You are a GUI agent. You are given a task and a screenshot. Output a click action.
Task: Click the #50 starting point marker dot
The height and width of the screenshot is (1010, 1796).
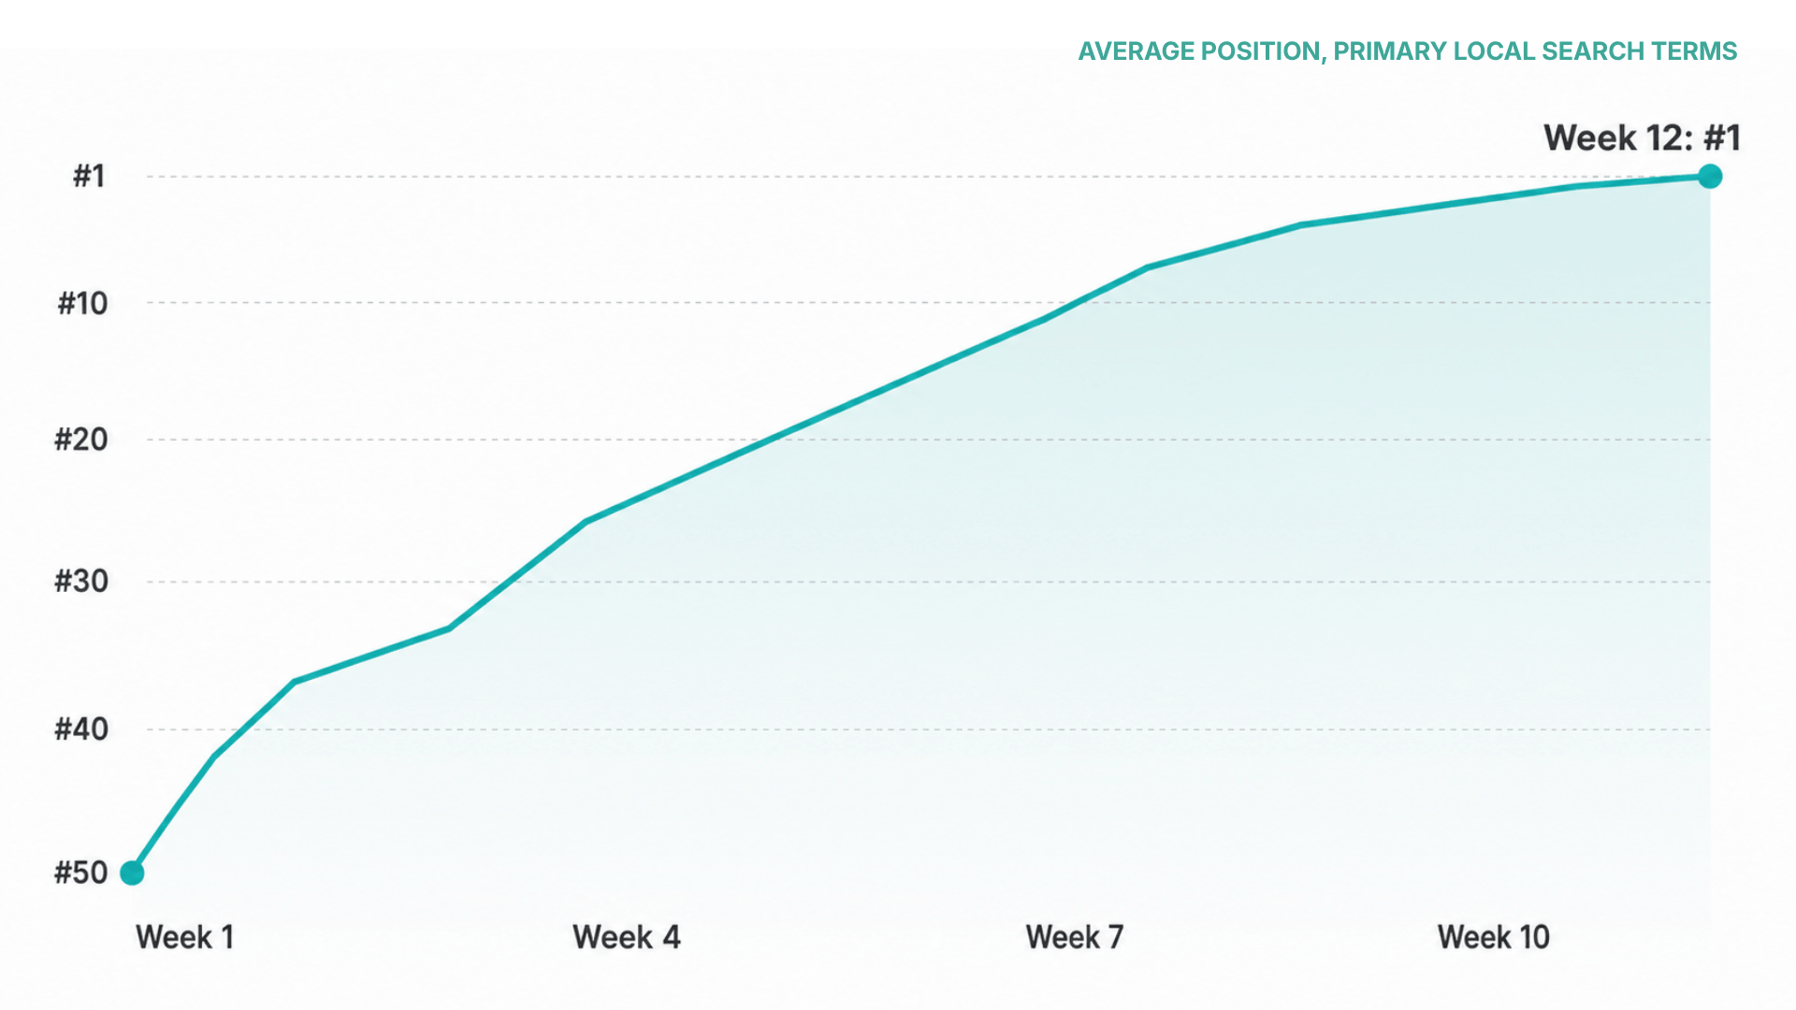click(x=133, y=873)
